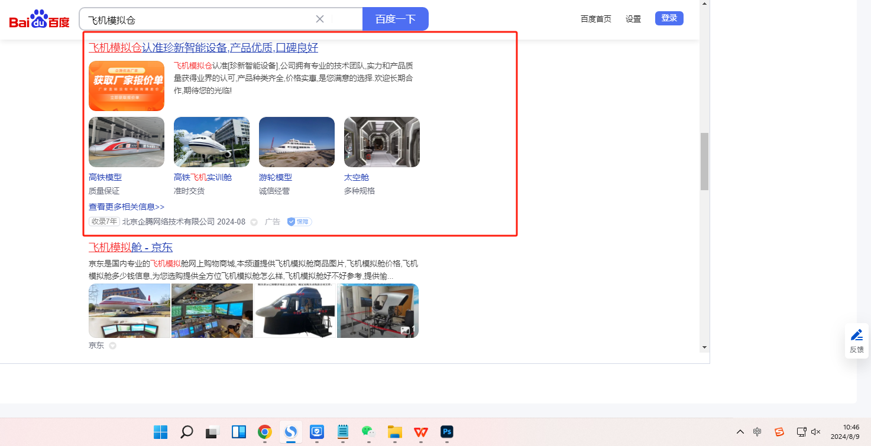The width and height of the screenshot is (871, 446).
Task: Open the 太空舱 space capsule thumbnail
Action: pyautogui.click(x=382, y=142)
